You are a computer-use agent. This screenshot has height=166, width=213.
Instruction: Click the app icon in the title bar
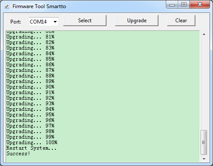coord(7,6)
